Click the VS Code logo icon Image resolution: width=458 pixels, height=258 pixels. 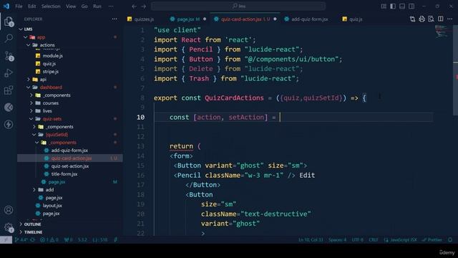[x=6, y=6]
